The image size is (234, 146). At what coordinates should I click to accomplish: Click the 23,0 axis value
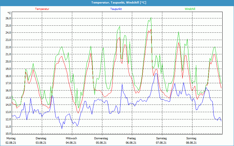click(x=8, y=40)
